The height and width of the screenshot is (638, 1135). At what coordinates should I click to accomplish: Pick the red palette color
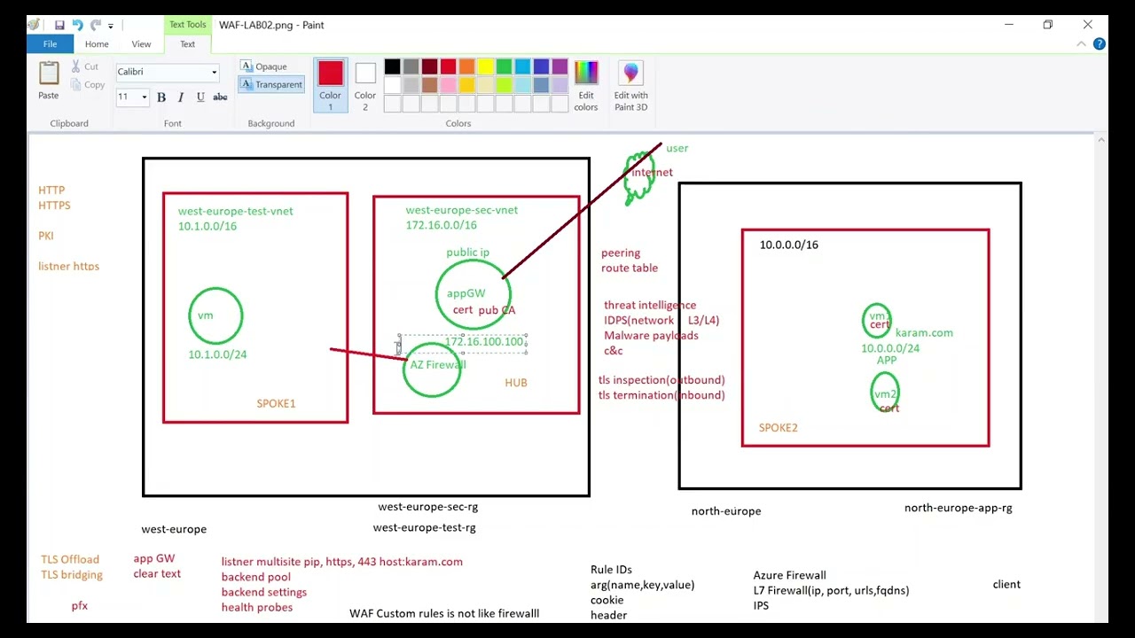[448, 66]
